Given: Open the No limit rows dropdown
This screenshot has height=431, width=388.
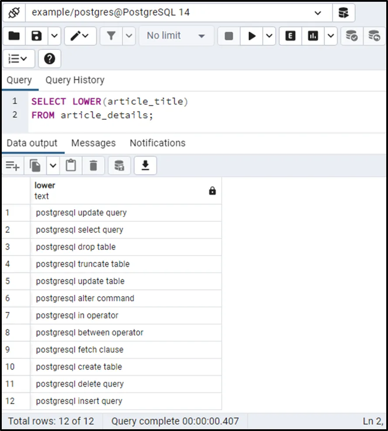Looking at the screenshot, I should pyautogui.click(x=176, y=36).
